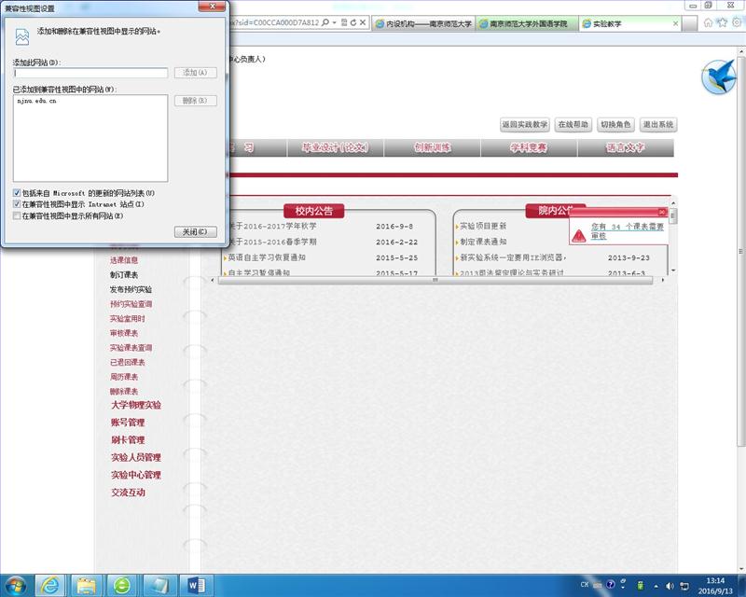This screenshot has height=597, width=746.
Task: Click the 添加此网站 text input field
Action: (x=90, y=73)
